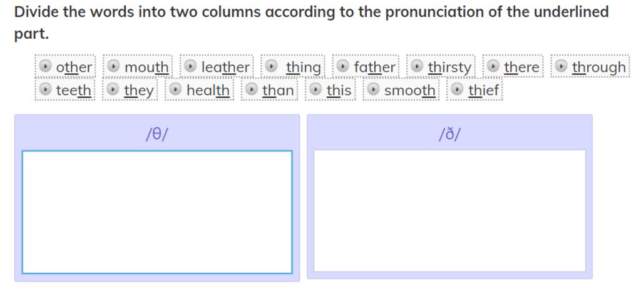Viewport: 641px width, 289px height.
Task: Click the play icon beside 'leather'
Action: tap(190, 66)
